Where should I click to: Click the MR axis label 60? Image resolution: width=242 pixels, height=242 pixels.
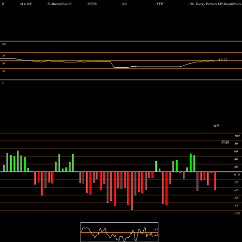236,151
